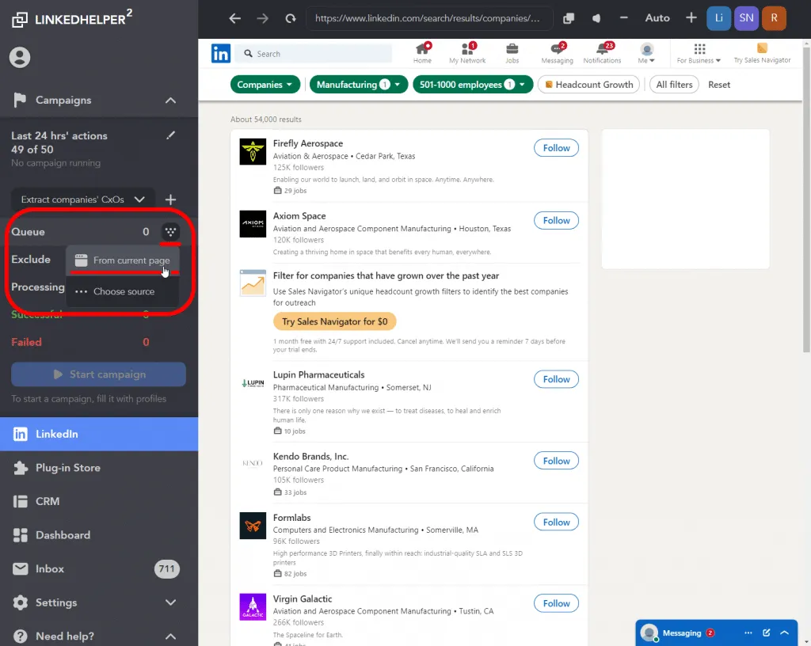Open Extract companies' CxOs campaign dropdown
The image size is (811, 646).
pyautogui.click(x=82, y=199)
